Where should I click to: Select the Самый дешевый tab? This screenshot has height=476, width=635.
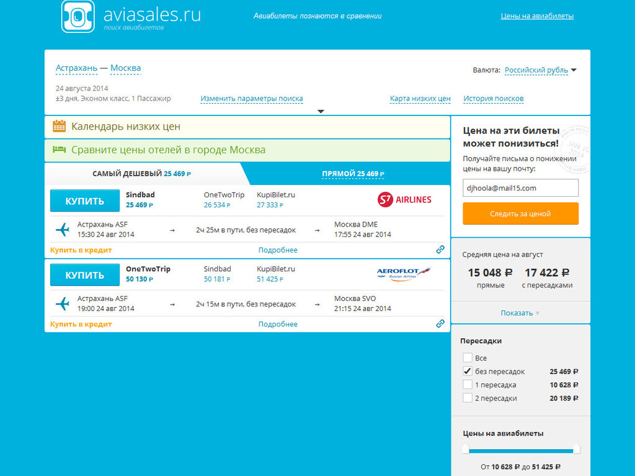tap(142, 174)
